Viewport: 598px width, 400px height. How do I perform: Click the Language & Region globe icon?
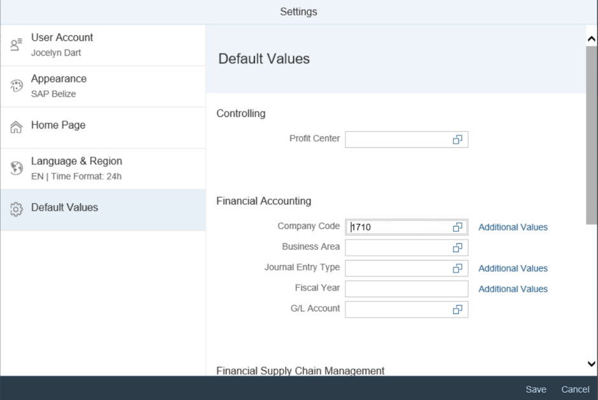pyautogui.click(x=17, y=169)
